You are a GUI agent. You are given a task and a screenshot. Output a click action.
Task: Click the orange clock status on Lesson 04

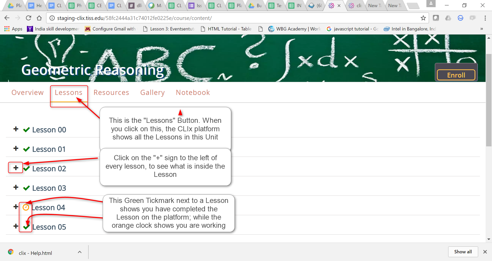tap(26, 207)
